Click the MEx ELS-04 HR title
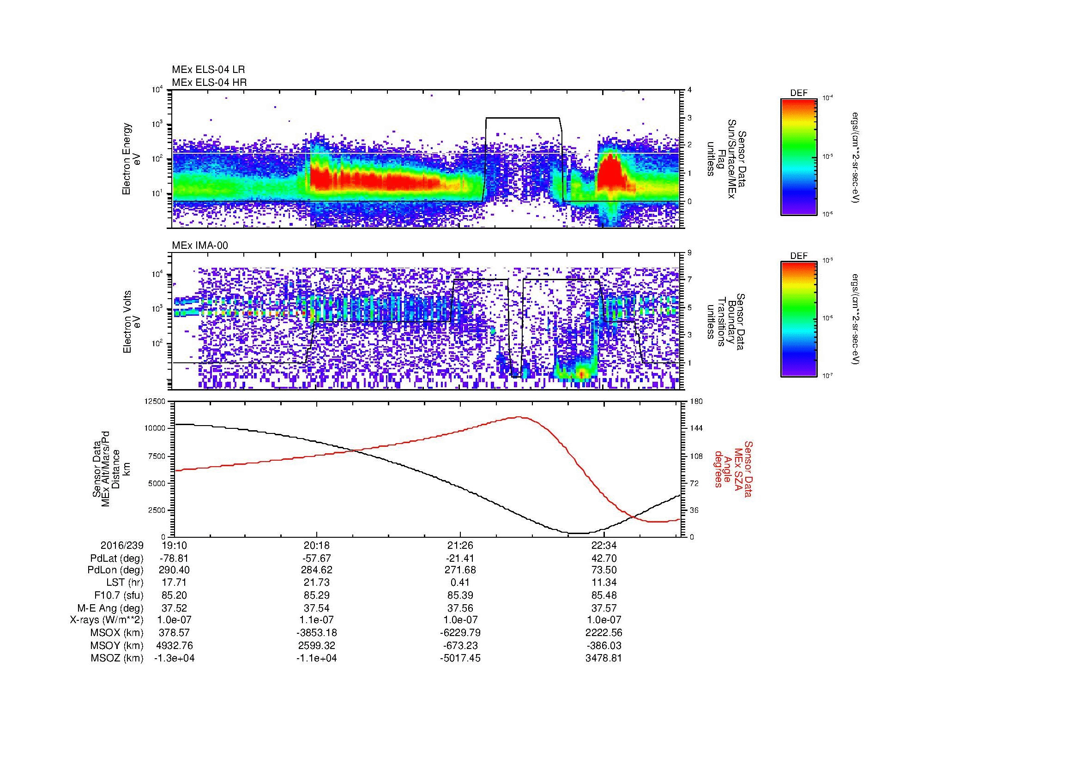 209,82
